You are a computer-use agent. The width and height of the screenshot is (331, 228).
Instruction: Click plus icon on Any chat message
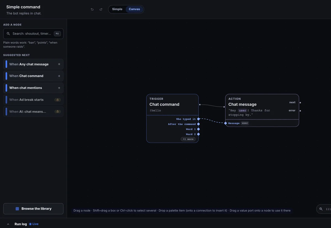pyautogui.click(x=59, y=64)
